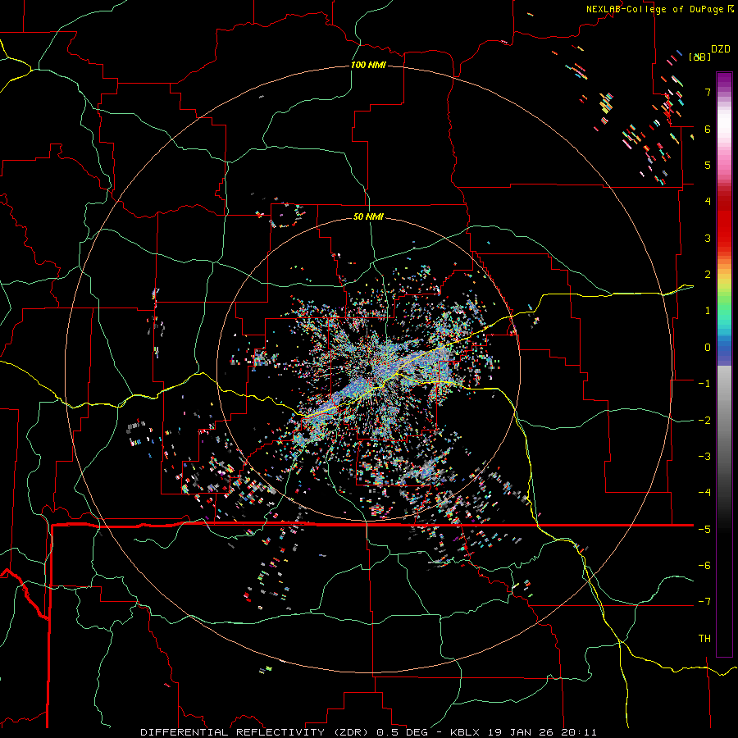Screen dimensions: 738x738
Task: Click the DZD product label above scale
Action: [721, 49]
